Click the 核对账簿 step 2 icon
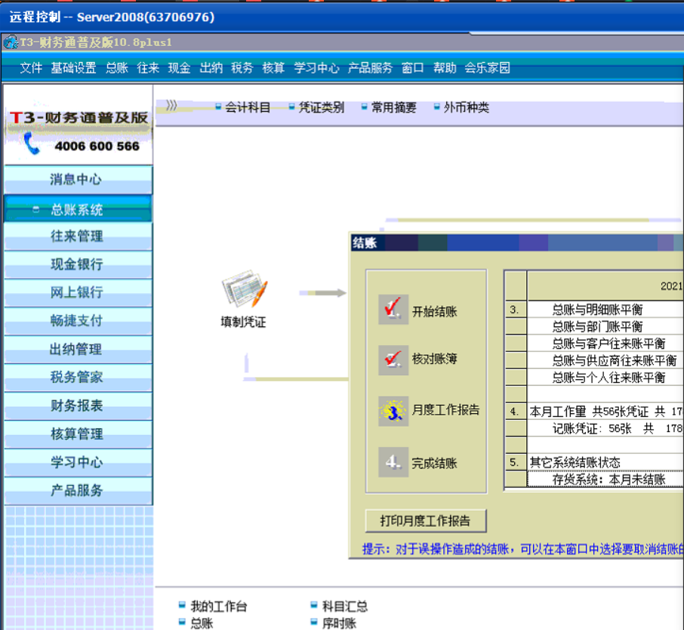Viewport: 684px width, 630px height. click(393, 360)
